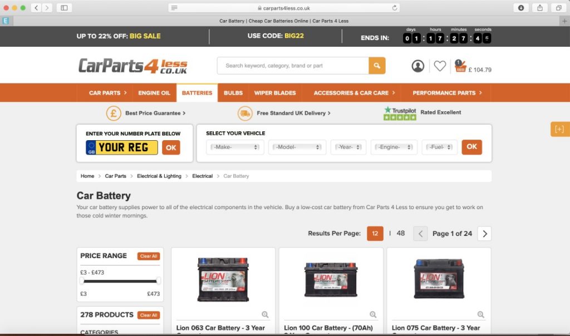Open Free Standard UK Delivery link
Image resolution: width=570 pixels, height=336 pixels.
293,113
